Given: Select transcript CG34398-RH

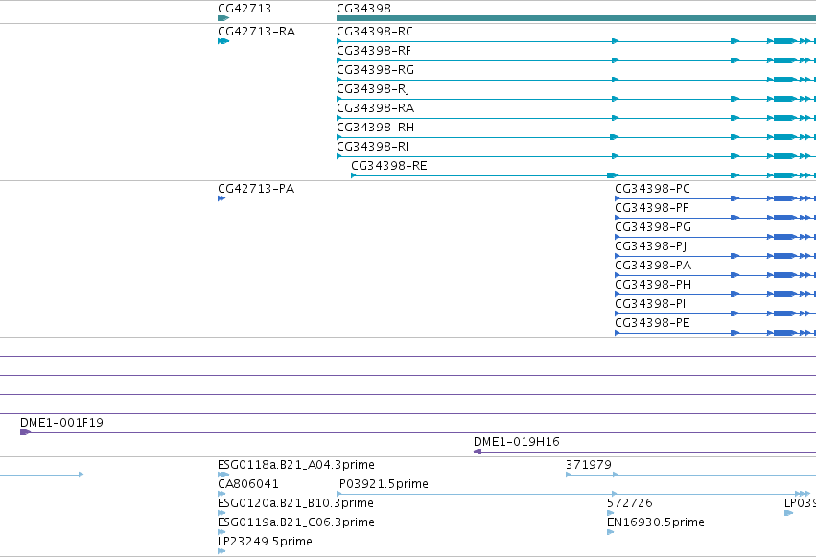Looking at the screenshot, I should 375,128.
